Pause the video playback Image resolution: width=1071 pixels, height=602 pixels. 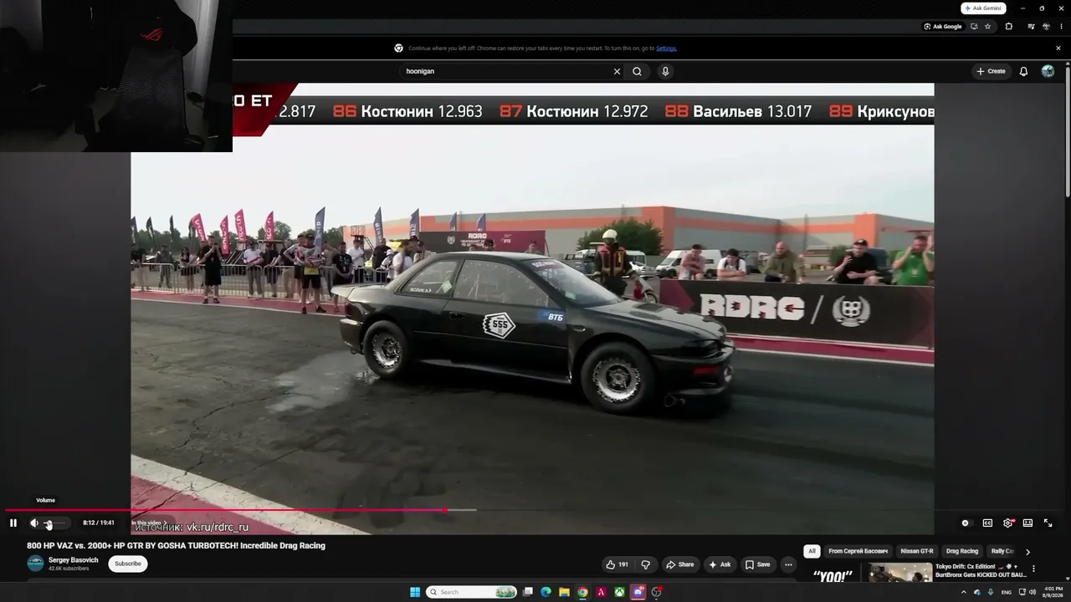pos(13,523)
